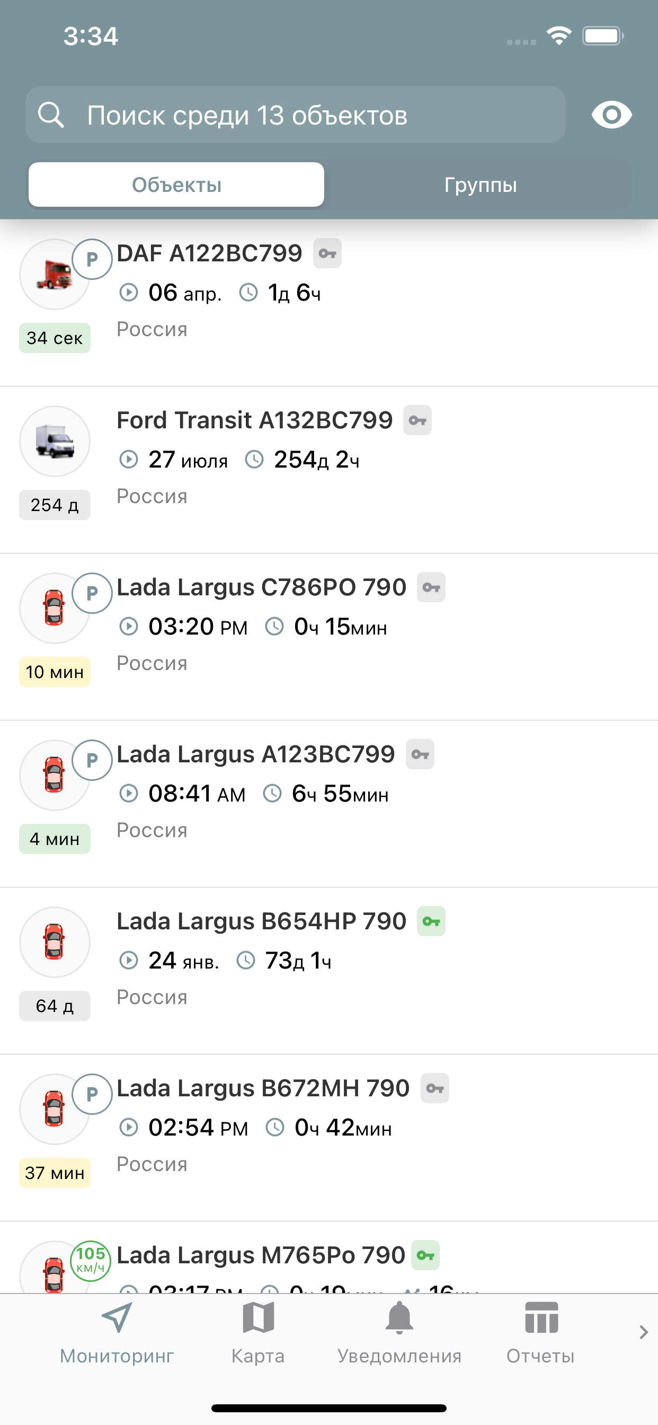This screenshot has height=1425, width=658.
Task: Tap the 37 мин status label
Action: (x=55, y=1173)
